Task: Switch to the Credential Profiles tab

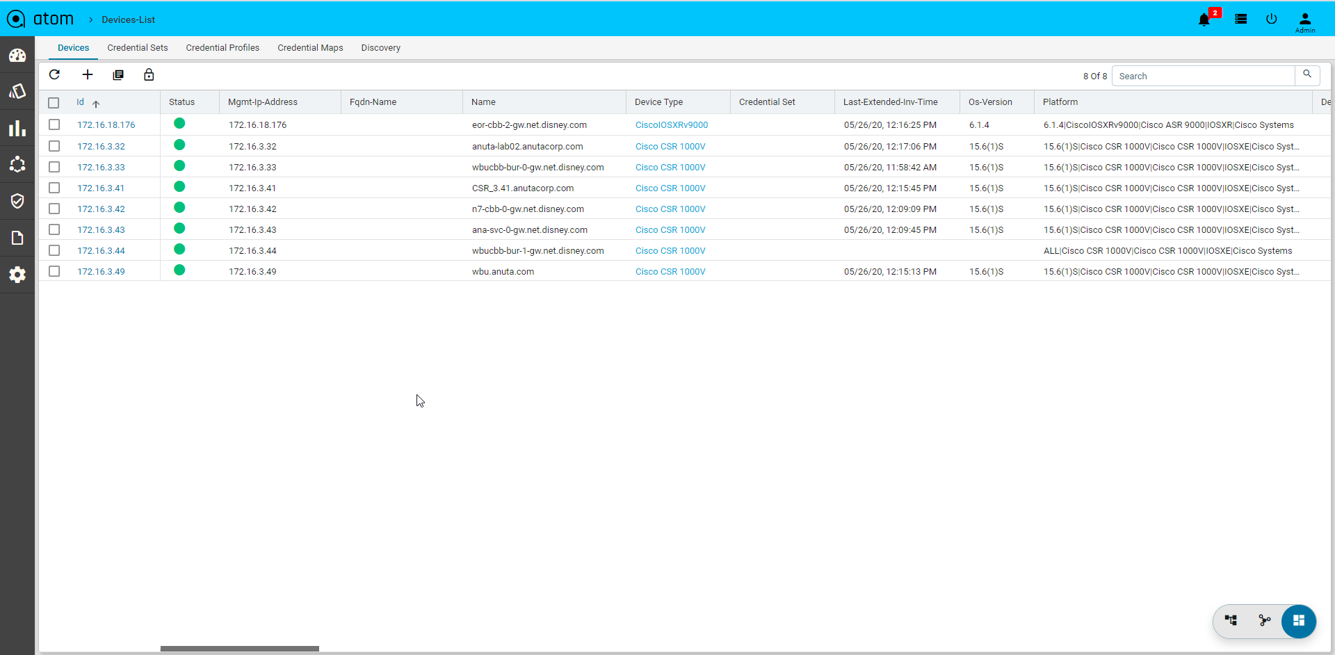Action: (x=222, y=48)
